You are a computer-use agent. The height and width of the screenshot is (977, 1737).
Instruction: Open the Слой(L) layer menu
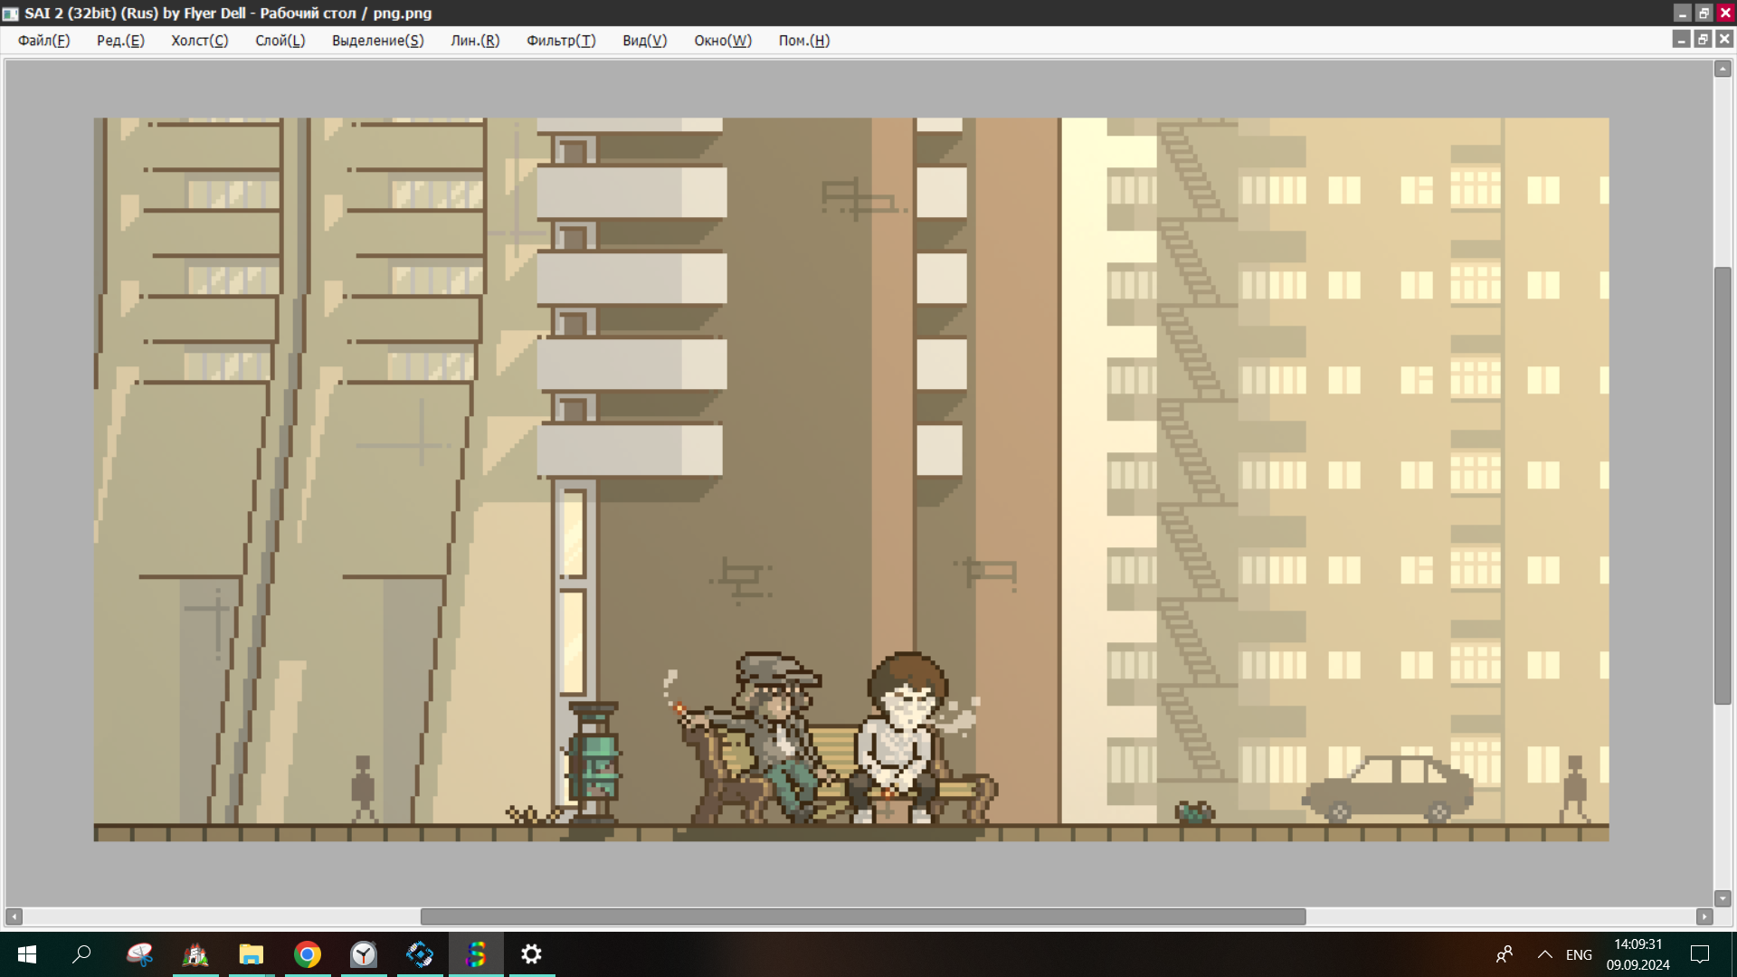[280, 41]
